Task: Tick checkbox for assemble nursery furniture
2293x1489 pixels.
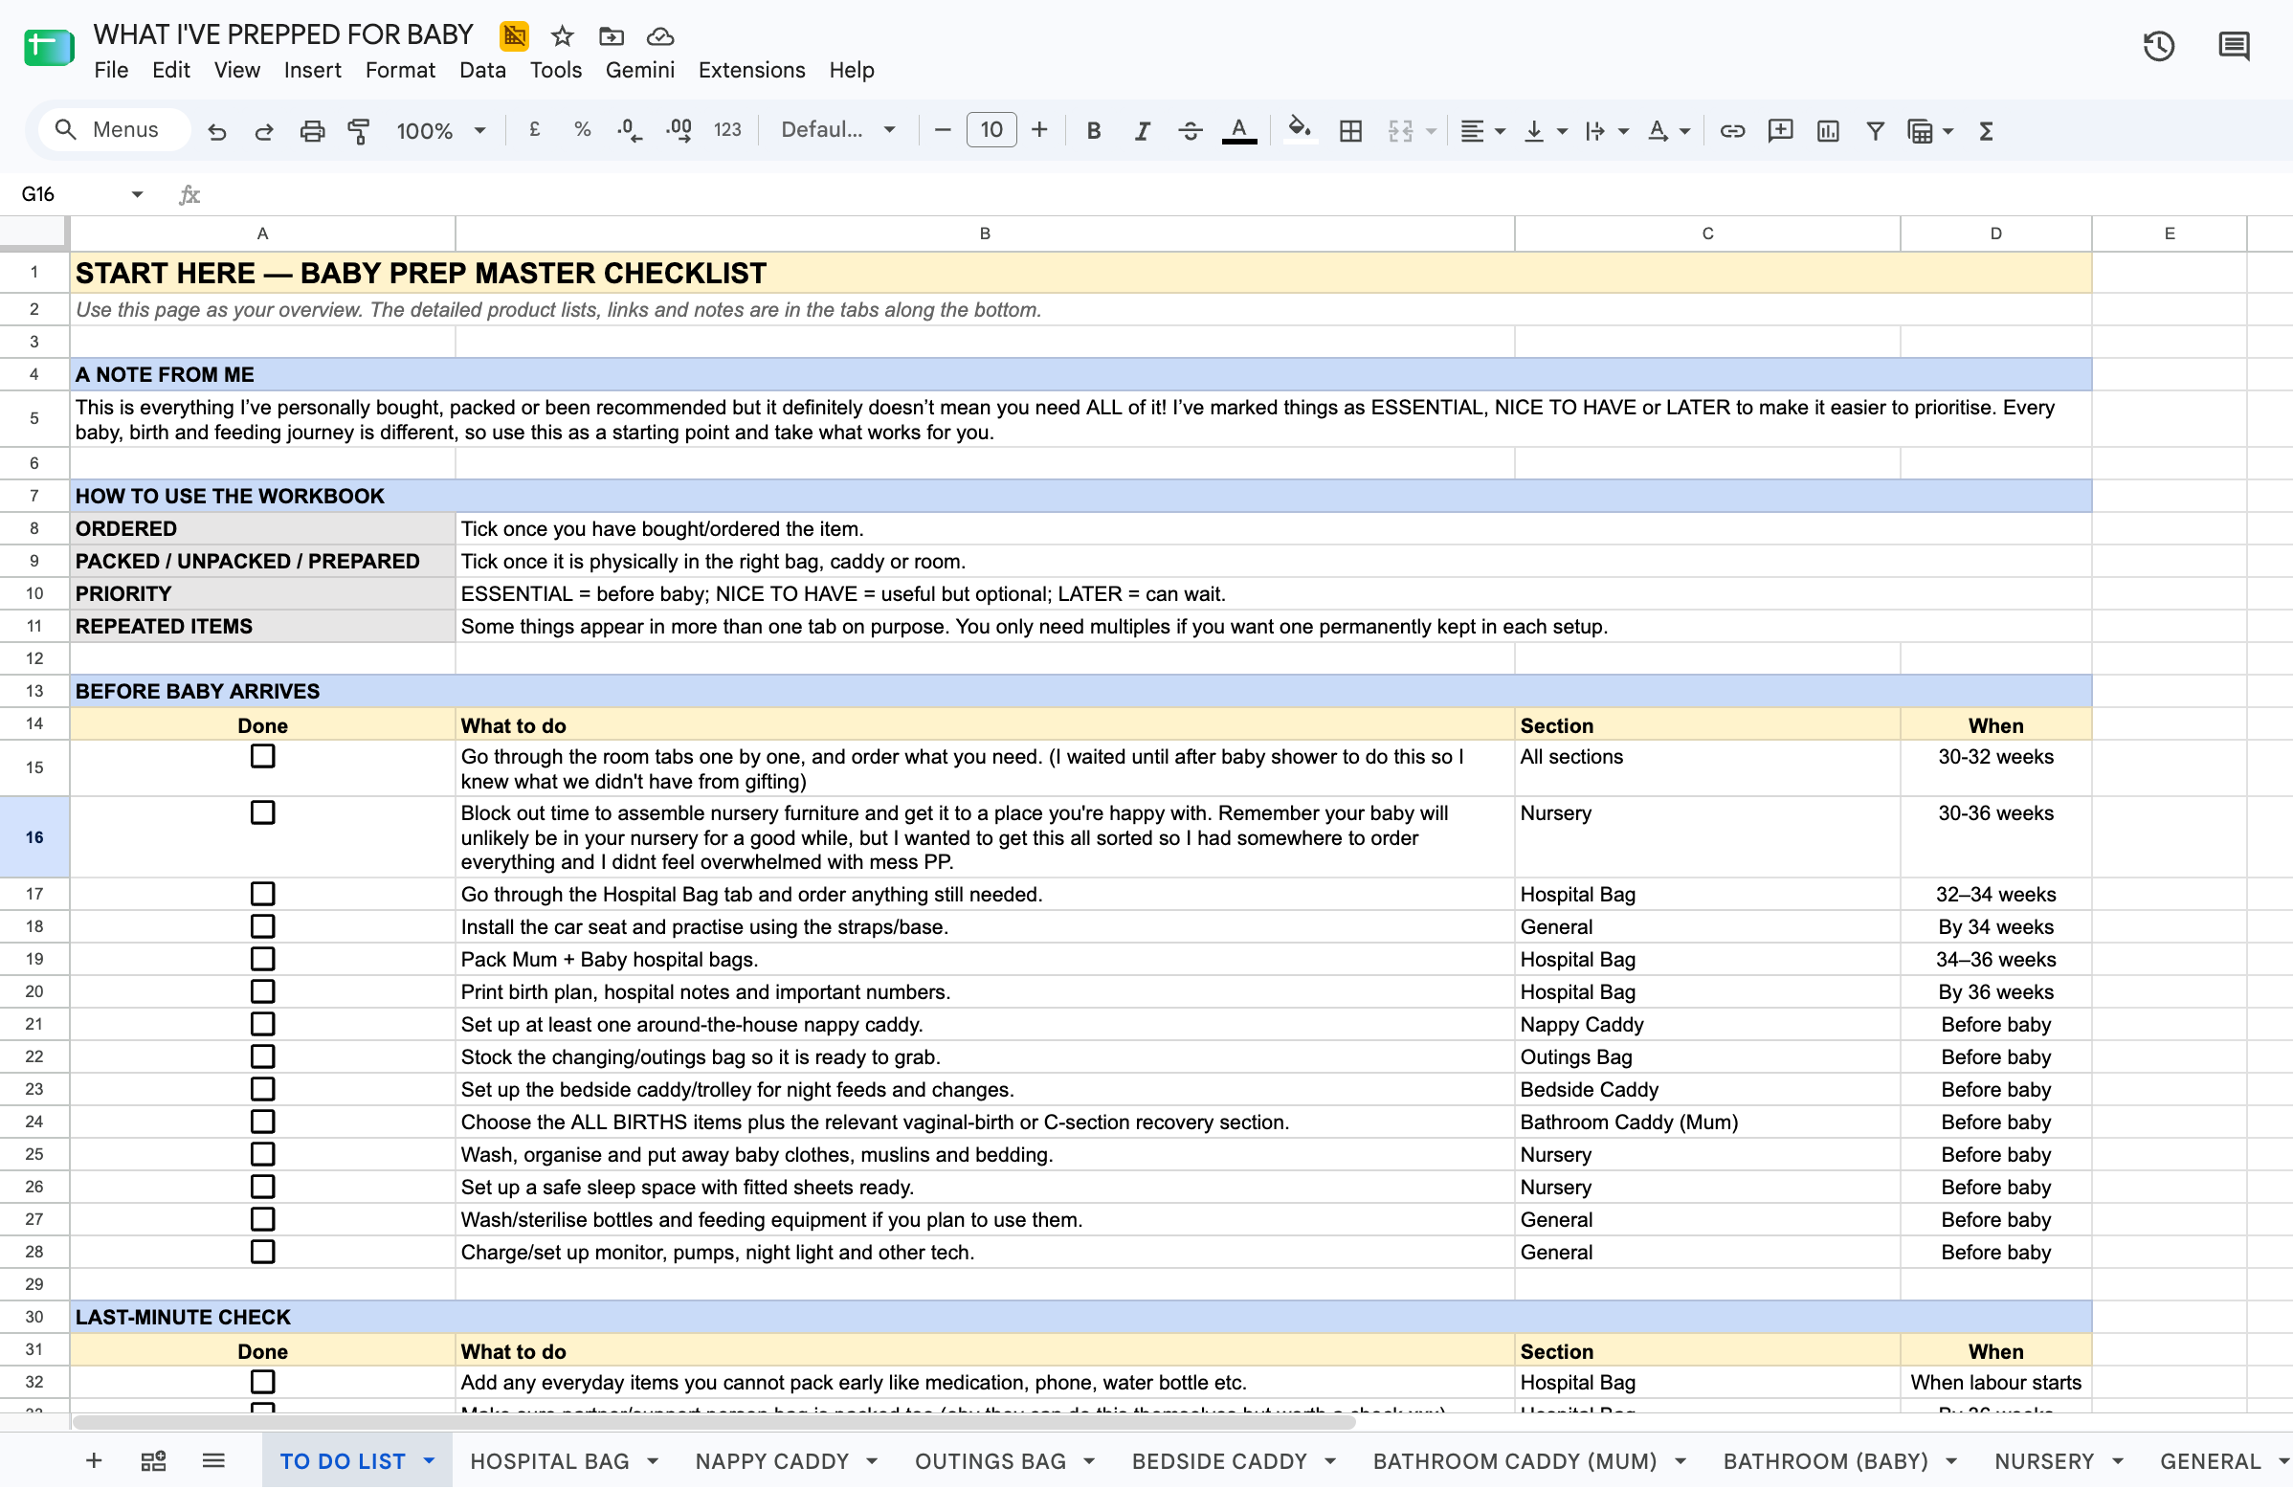Action: [x=262, y=811]
